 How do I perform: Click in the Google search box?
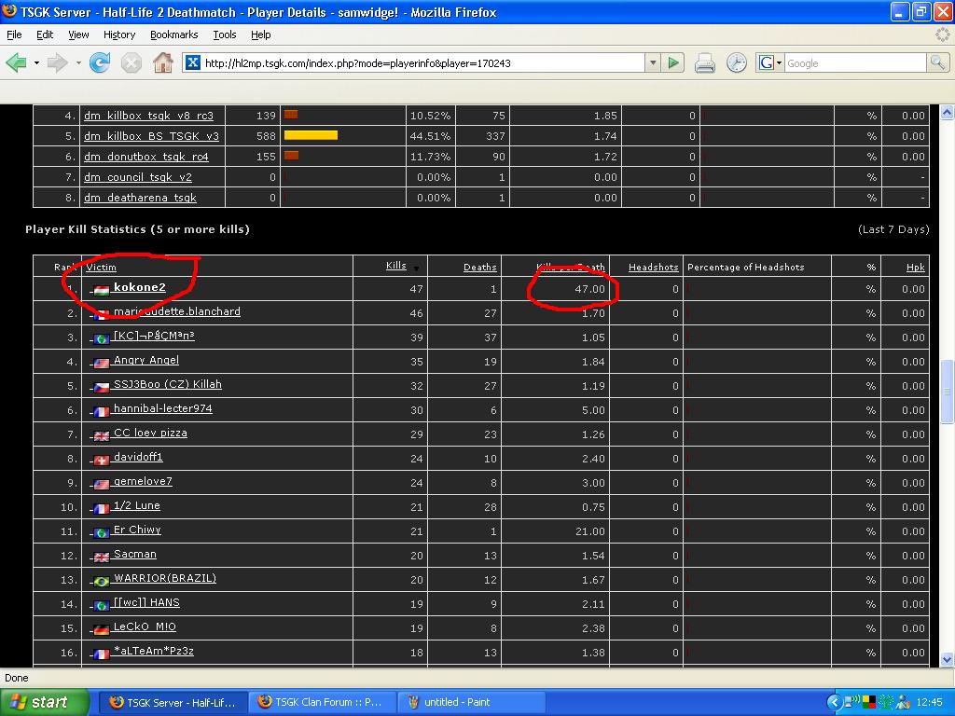(x=853, y=63)
